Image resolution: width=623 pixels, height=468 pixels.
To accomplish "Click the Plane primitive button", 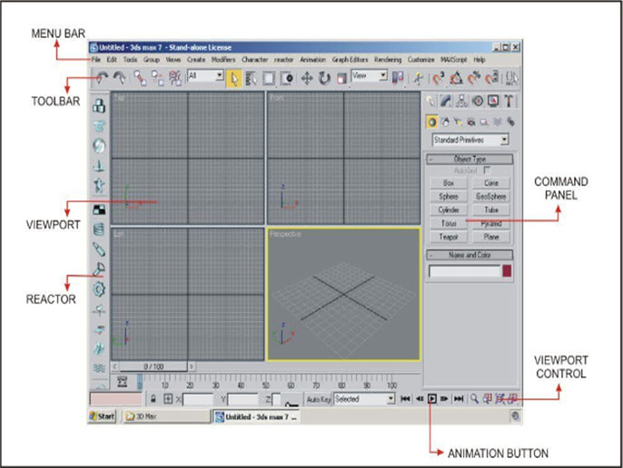I will pyautogui.click(x=491, y=237).
